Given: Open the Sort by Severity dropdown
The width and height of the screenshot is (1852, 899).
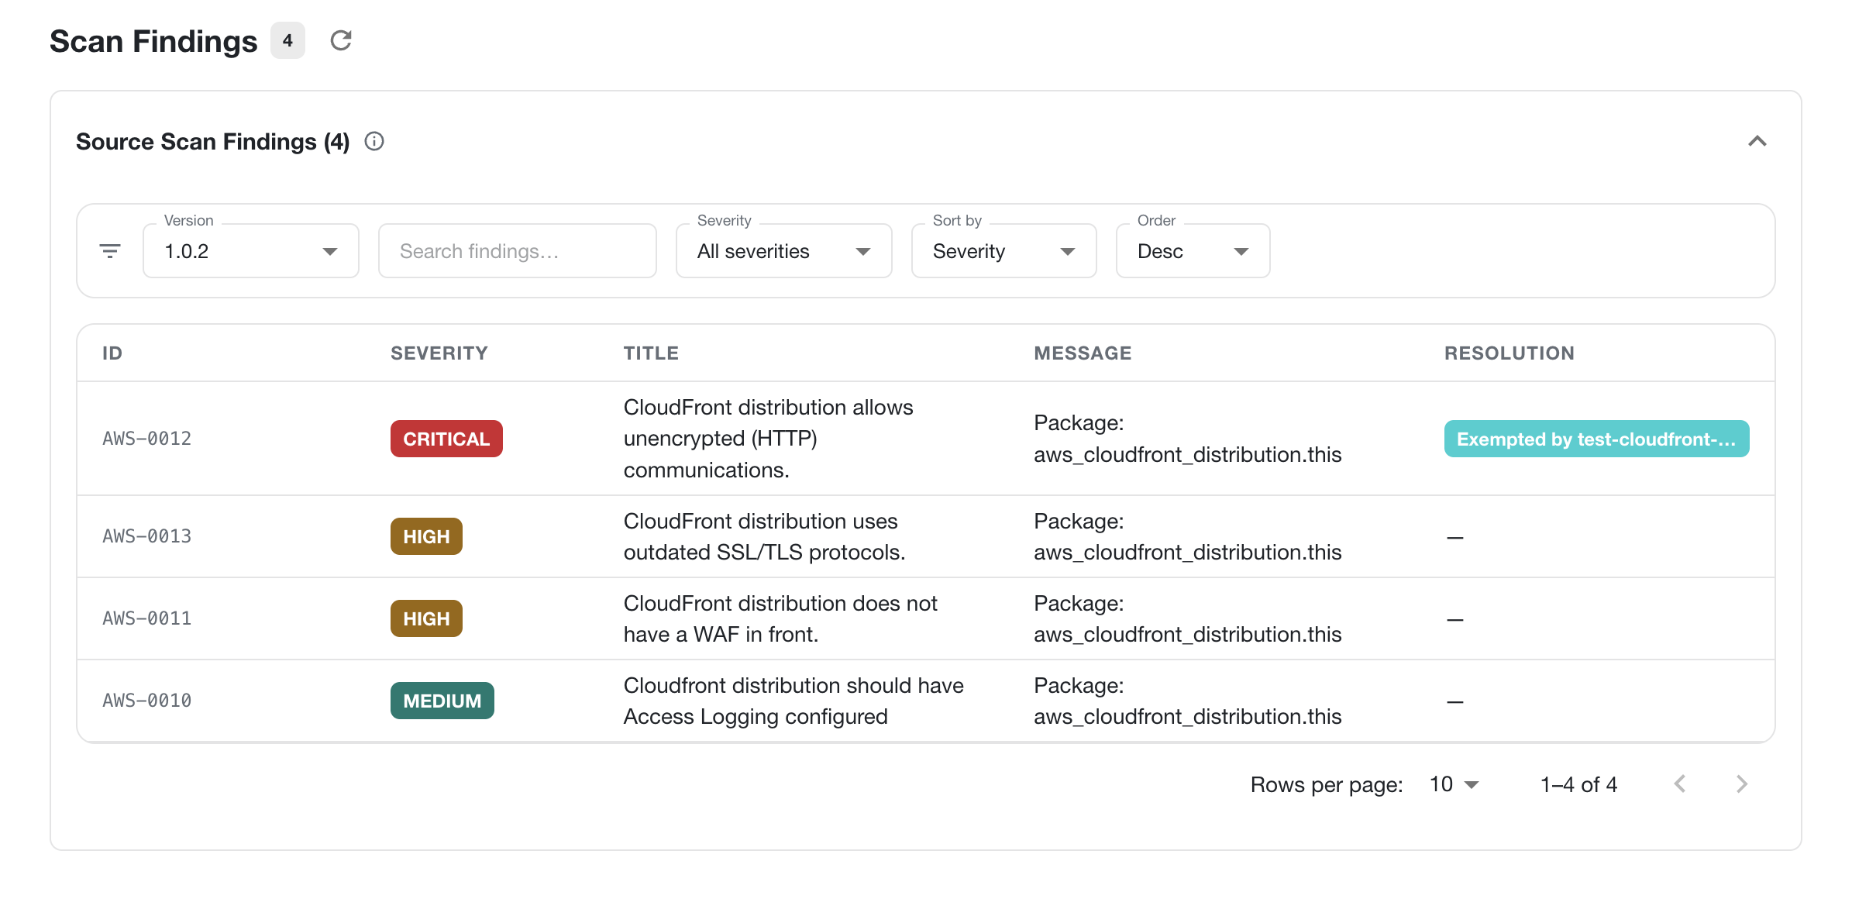Looking at the screenshot, I should (x=1004, y=251).
